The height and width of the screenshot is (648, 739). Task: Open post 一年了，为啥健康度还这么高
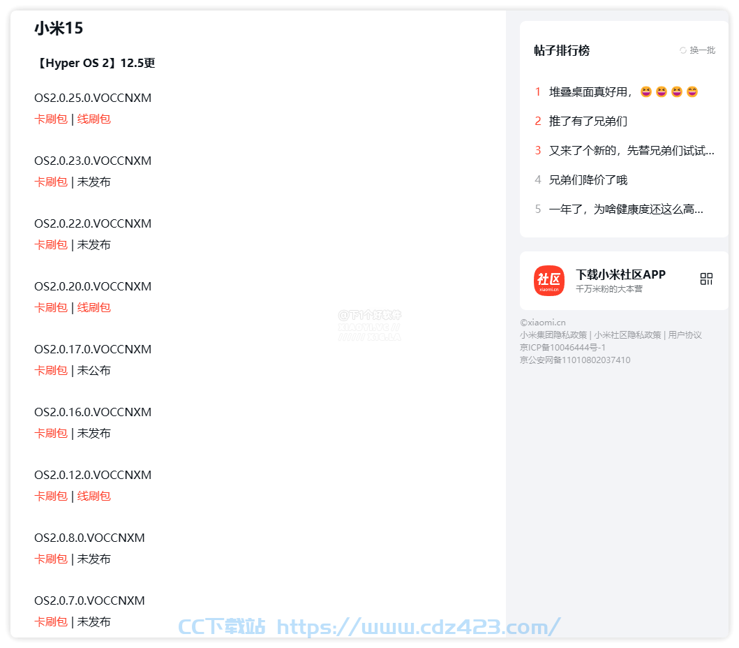coord(626,209)
